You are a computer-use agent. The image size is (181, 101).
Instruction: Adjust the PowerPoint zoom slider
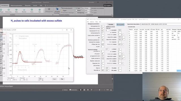(x=100, y=90)
